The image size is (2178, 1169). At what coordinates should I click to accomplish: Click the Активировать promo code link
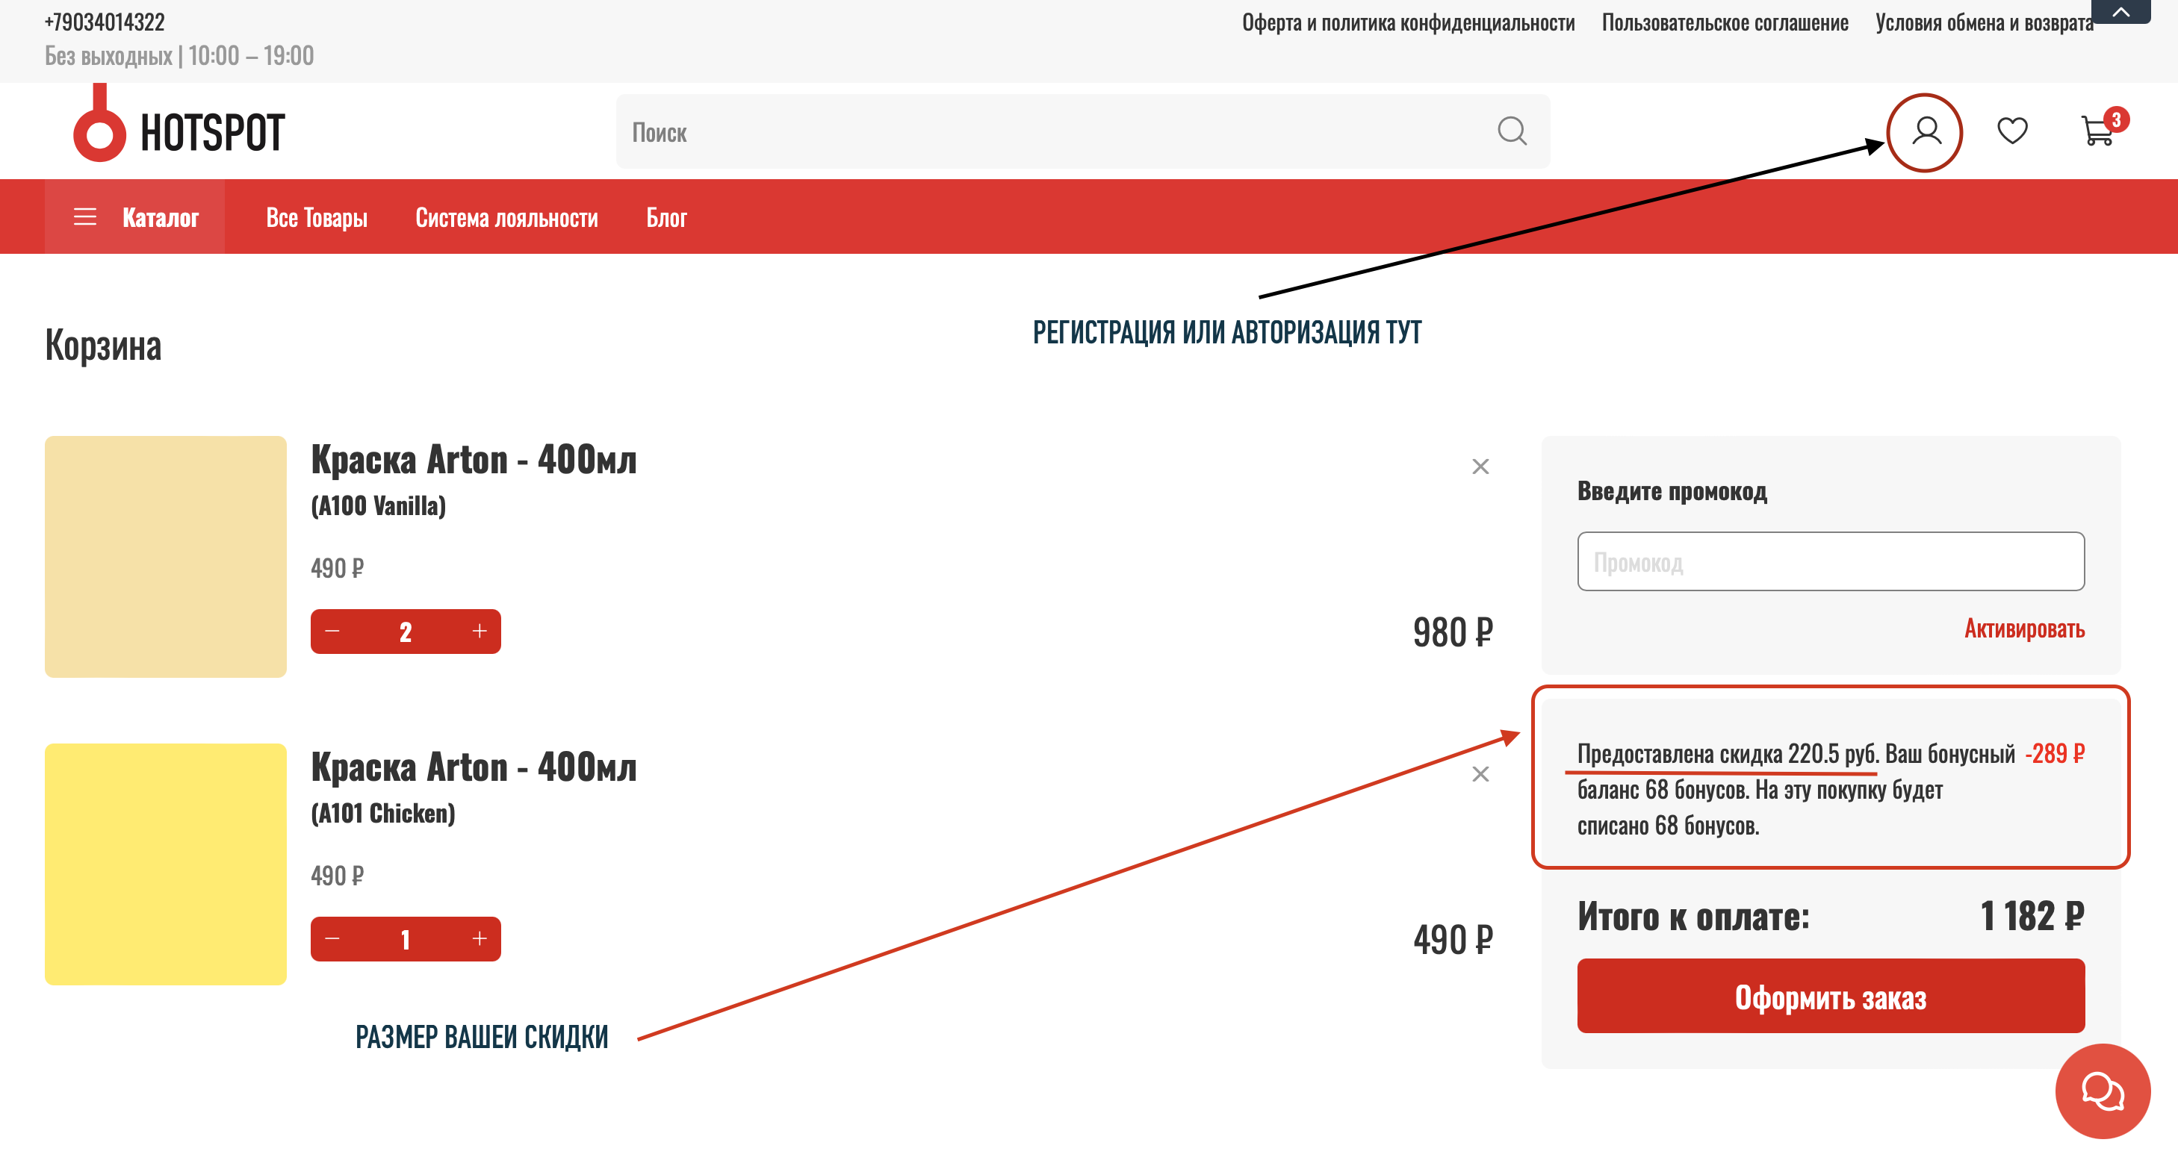click(x=2023, y=629)
